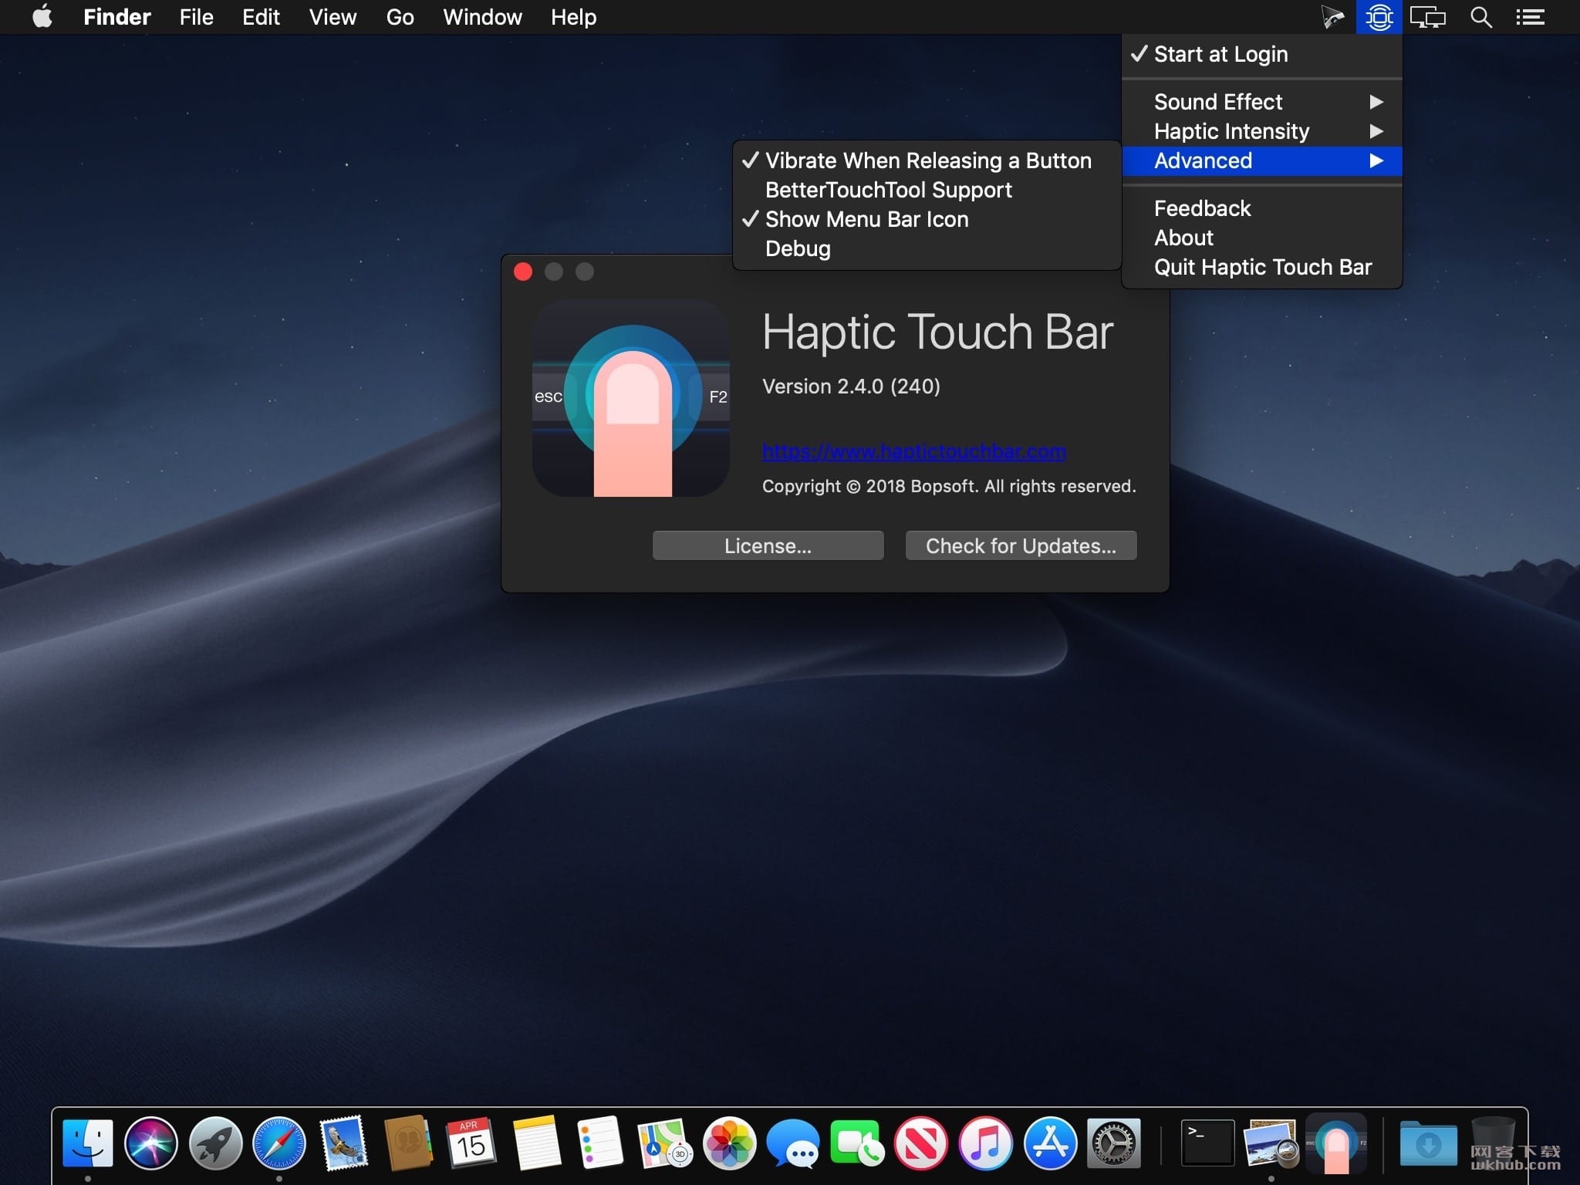Open iTunes music note icon in Dock
Viewport: 1580px width, 1185px height.
[985, 1143]
